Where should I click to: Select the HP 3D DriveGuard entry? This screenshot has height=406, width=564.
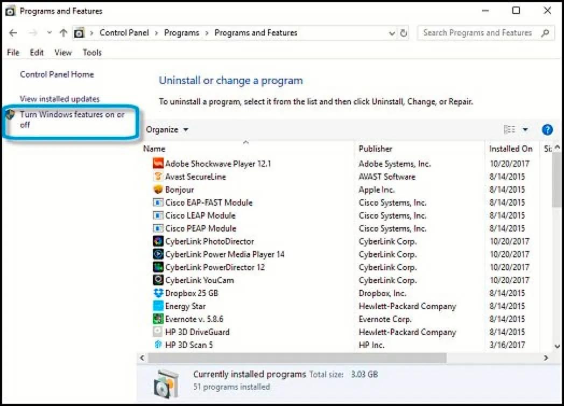197,332
